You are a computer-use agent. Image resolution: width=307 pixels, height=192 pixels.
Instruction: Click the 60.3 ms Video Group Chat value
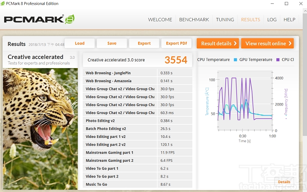click(x=167, y=113)
